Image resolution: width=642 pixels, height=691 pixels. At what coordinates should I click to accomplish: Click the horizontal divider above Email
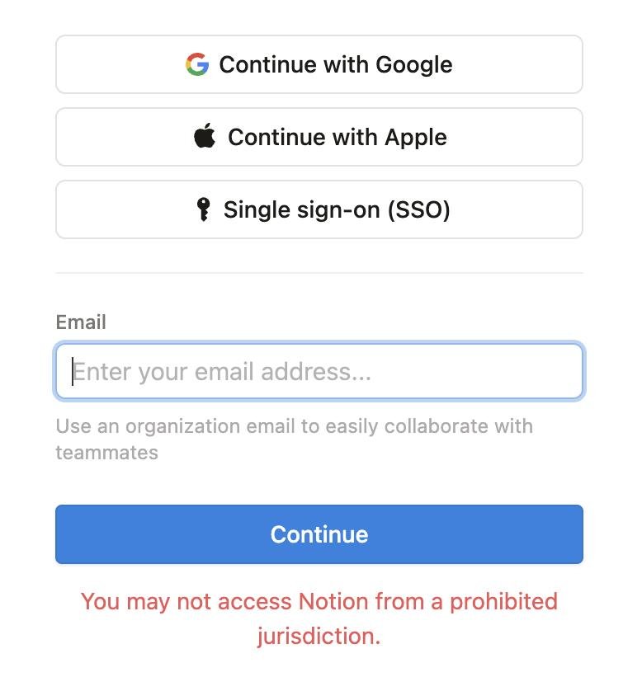click(319, 273)
